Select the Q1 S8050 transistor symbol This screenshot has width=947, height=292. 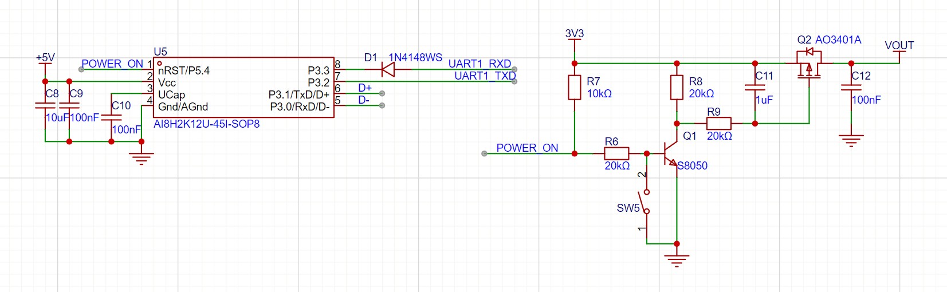669,153
